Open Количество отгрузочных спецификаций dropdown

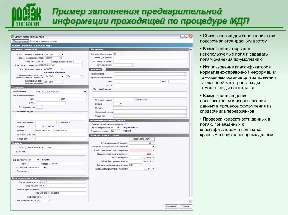(153, 147)
